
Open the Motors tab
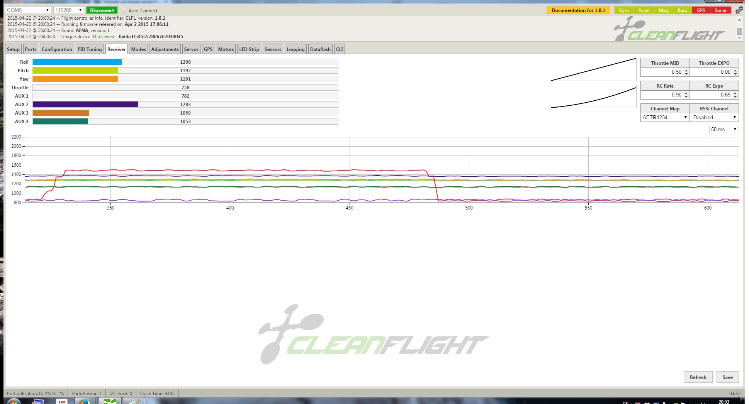[226, 49]
